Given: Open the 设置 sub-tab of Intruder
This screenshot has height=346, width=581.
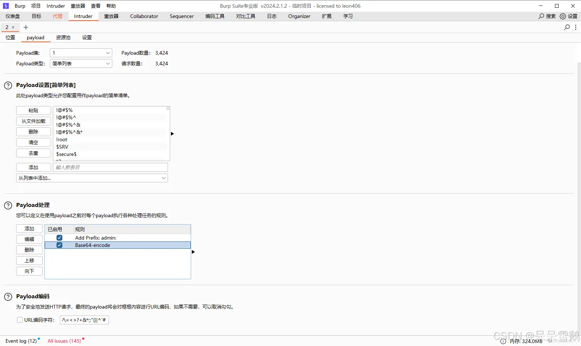Looking at the screenshot, I should [x=87, y=37].
